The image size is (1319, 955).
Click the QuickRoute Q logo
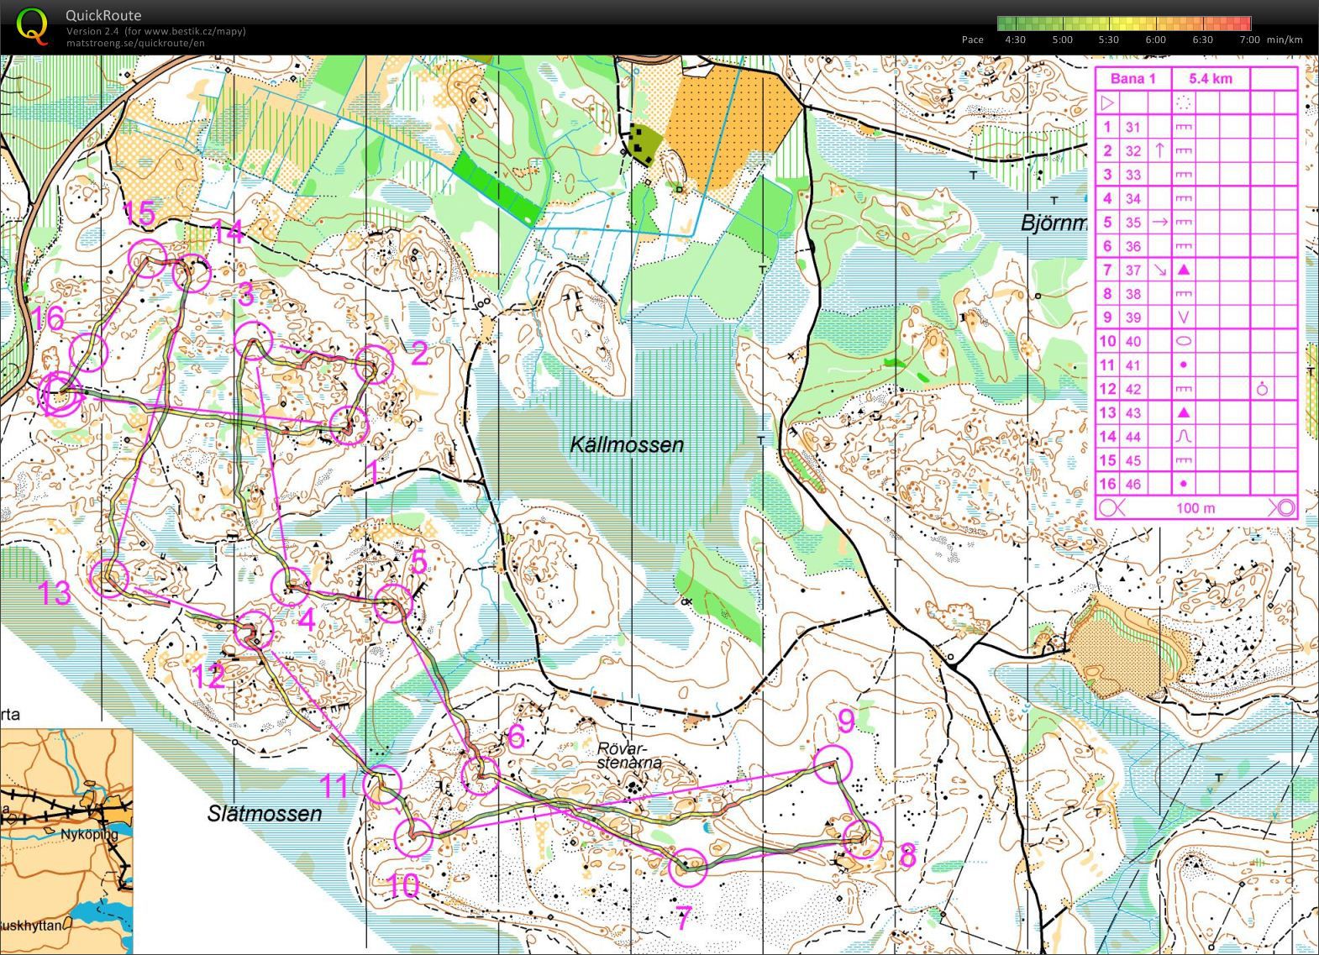tap(32, 25)
